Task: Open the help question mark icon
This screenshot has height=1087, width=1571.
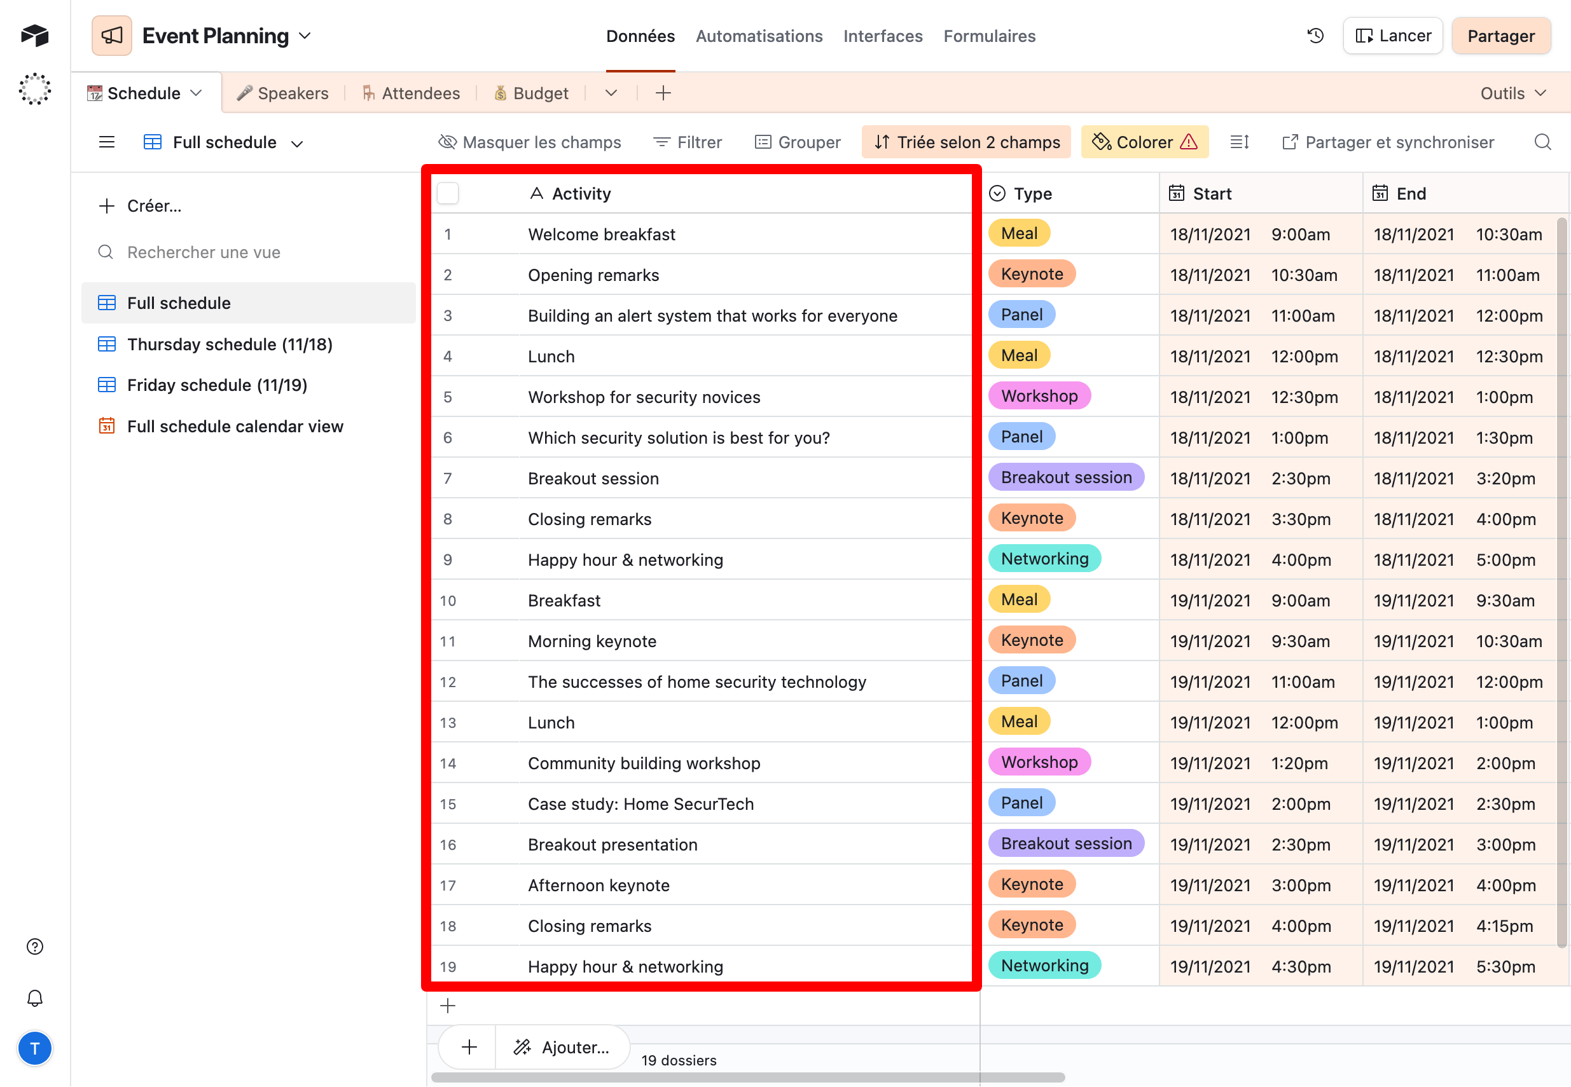Action: (x=35, y=947)
